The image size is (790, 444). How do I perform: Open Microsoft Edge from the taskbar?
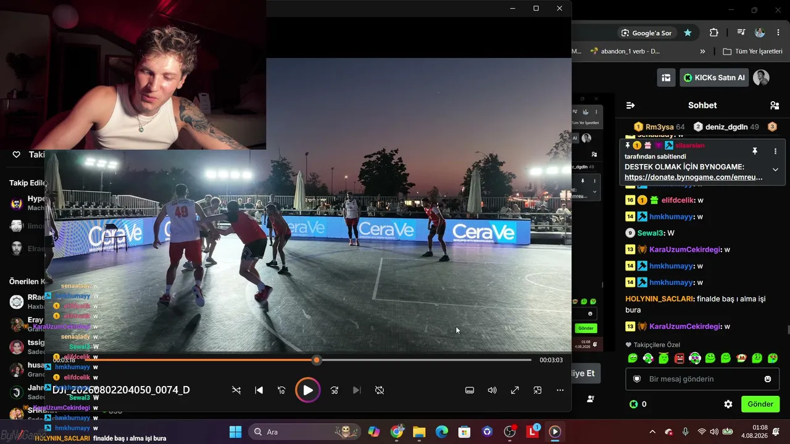[442, 432]
